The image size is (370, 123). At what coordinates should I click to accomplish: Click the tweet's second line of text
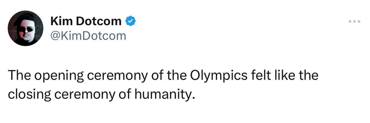click(102, 94)
